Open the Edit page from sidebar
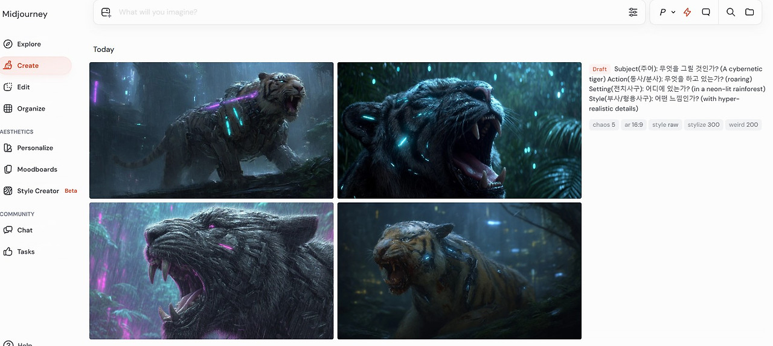Screen dimensions: 773x346 click(24, 87)
